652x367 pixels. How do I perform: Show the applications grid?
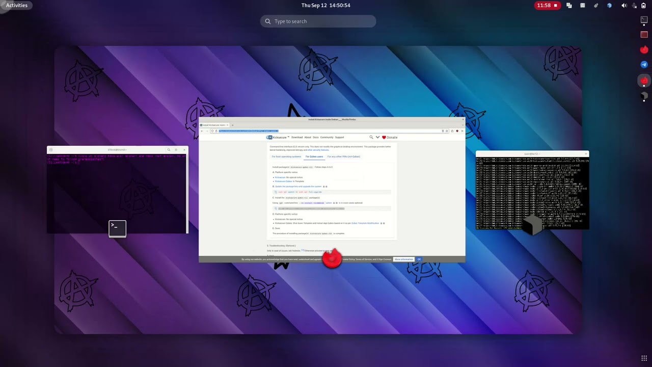pos(644,358)
